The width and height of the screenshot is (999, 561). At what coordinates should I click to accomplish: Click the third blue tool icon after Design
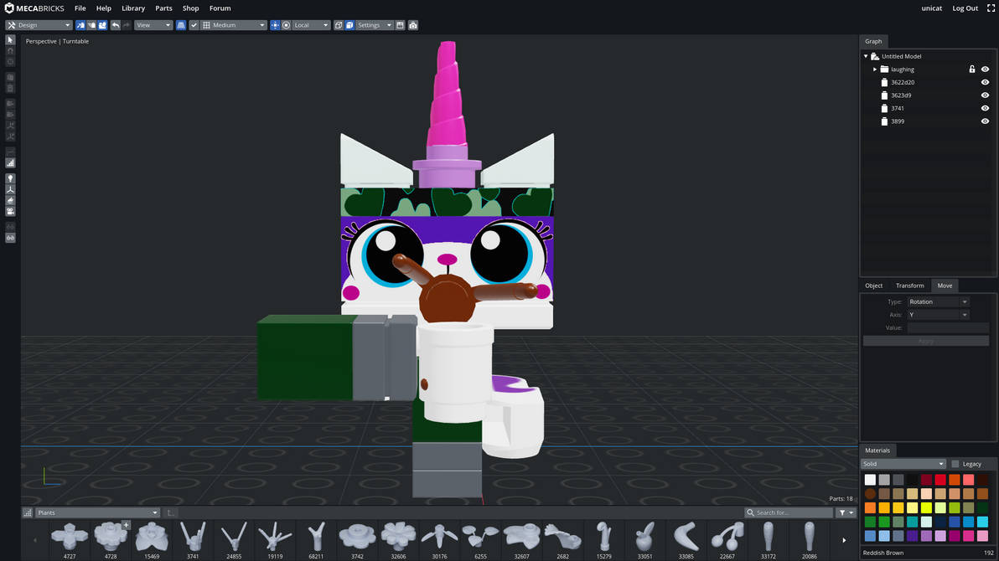[x=102, y=25]
